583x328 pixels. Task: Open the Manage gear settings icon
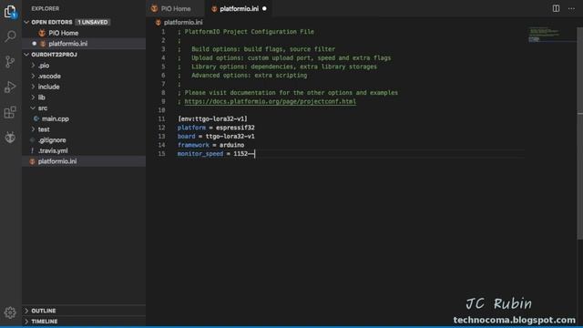point(10,313)
